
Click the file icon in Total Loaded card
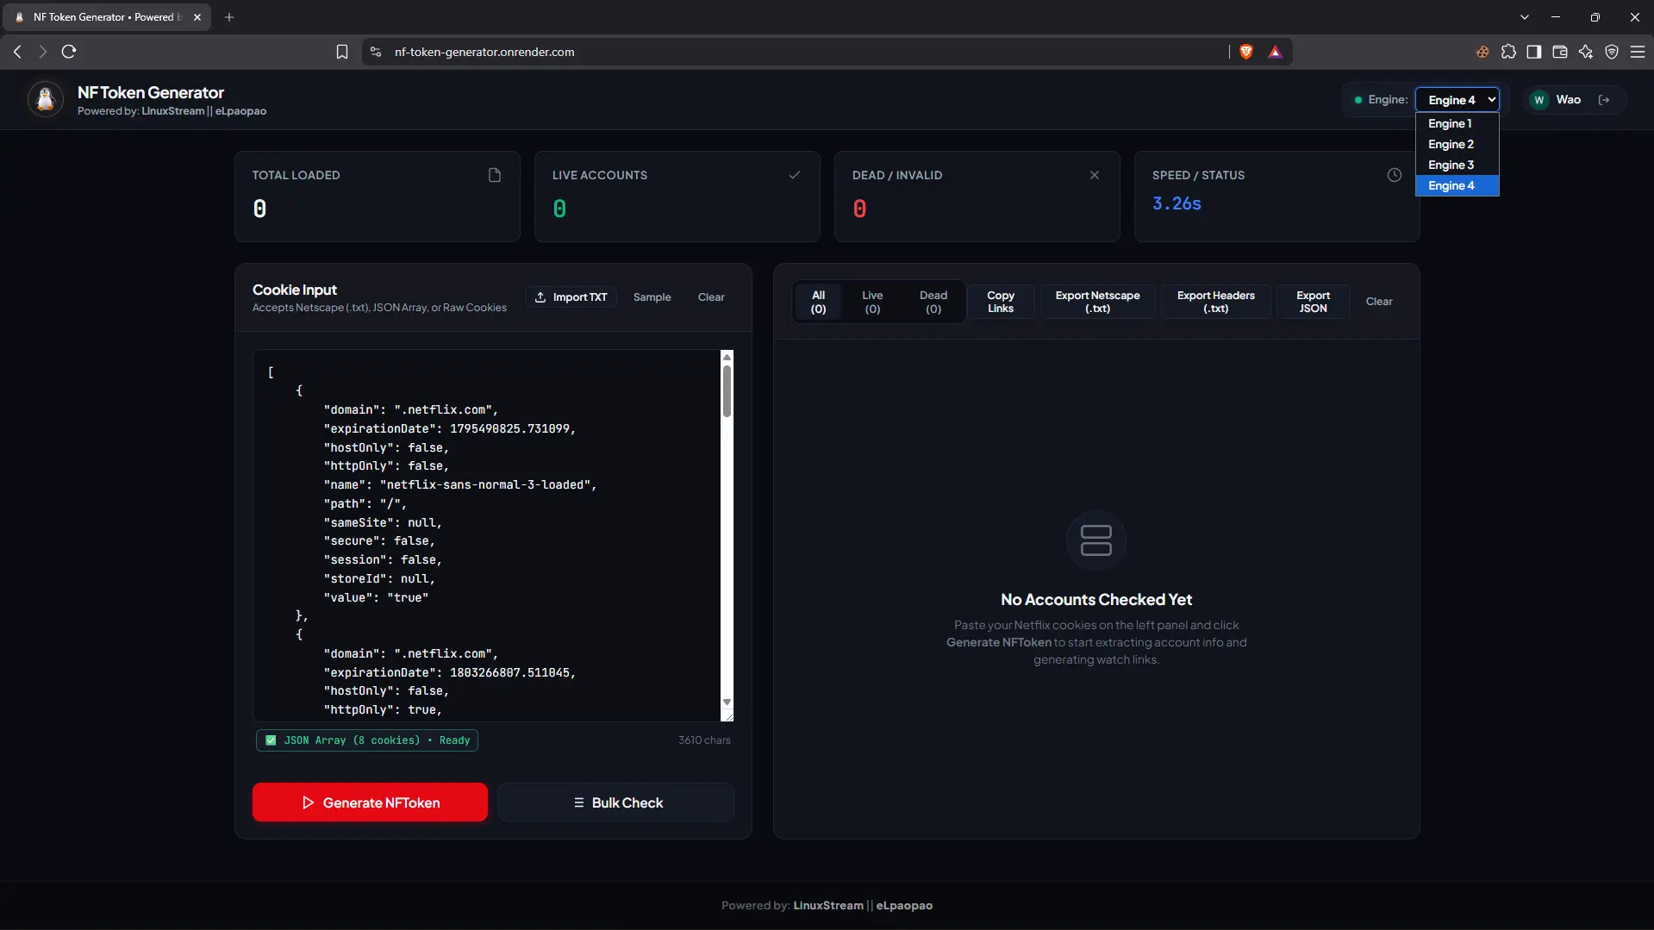click(x=495, y=175)
